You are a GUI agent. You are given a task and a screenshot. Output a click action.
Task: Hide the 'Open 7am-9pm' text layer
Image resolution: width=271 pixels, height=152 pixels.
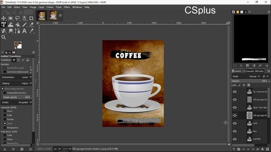[235, 108]
